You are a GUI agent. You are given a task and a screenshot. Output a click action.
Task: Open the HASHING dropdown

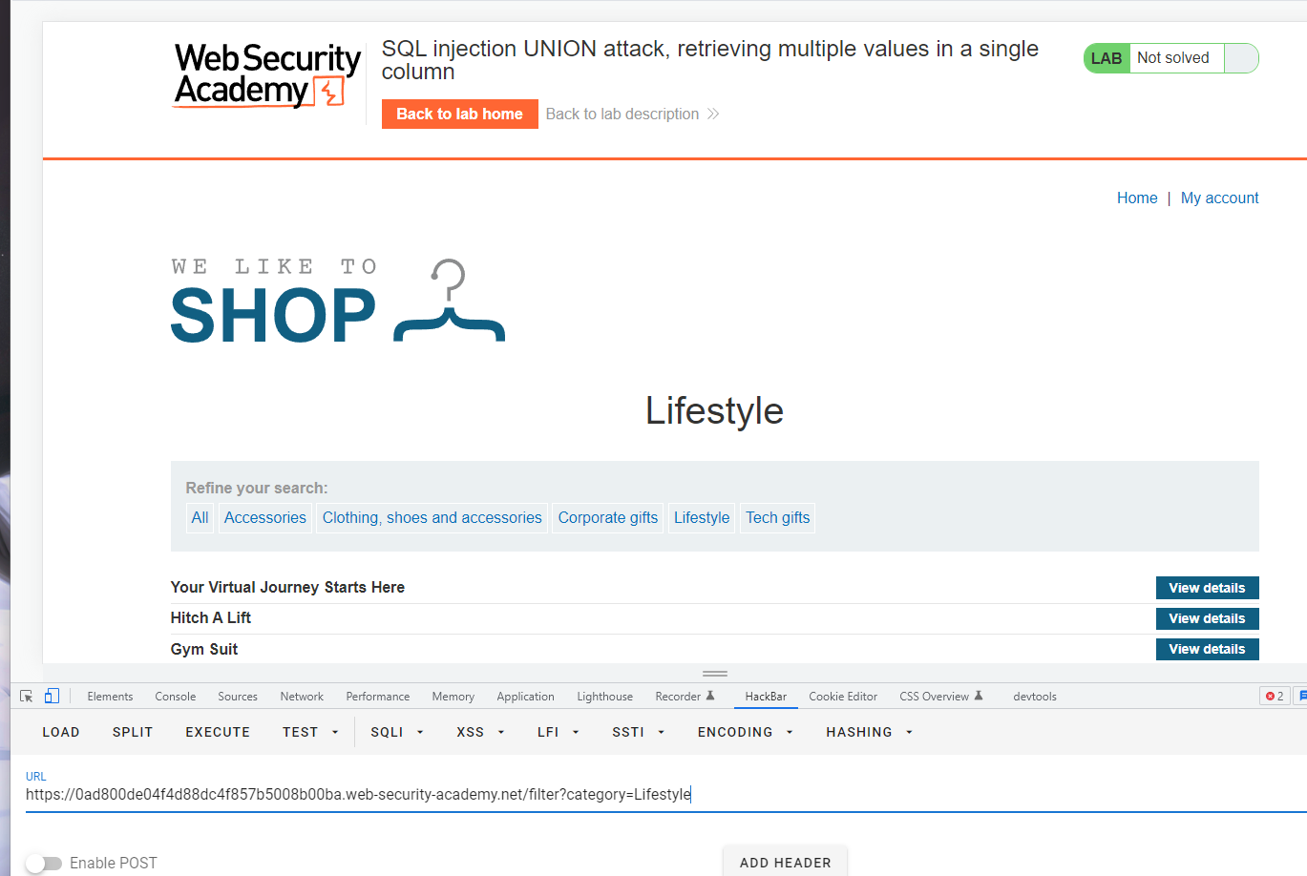870,732
